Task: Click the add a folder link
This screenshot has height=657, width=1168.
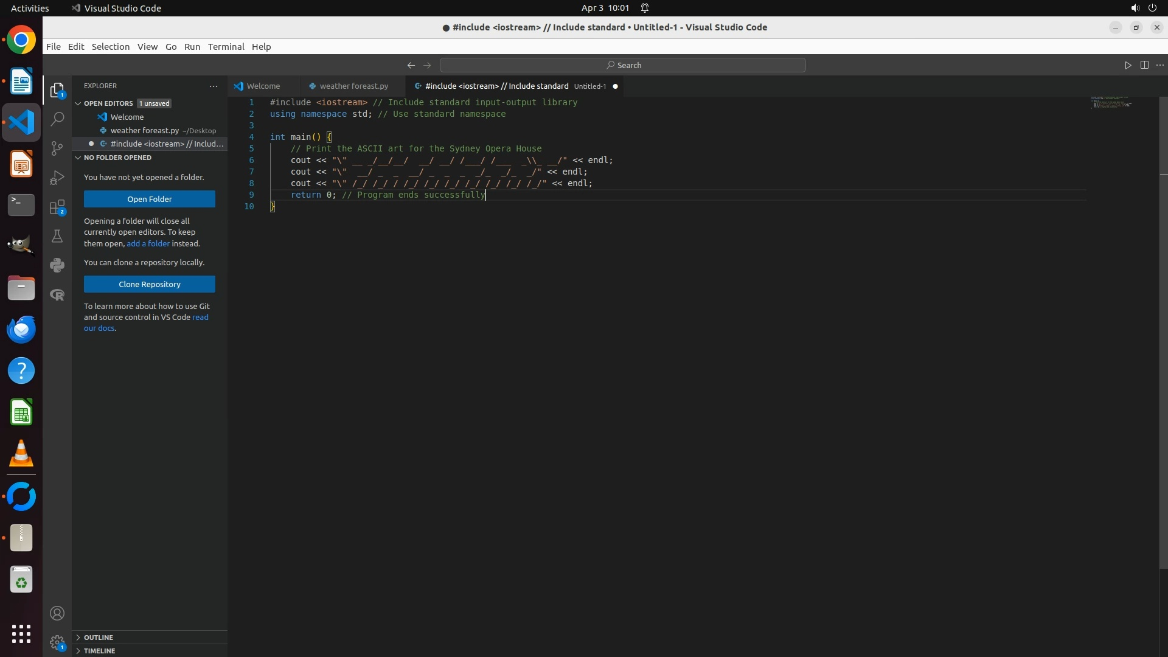Action: pos(148,243)
